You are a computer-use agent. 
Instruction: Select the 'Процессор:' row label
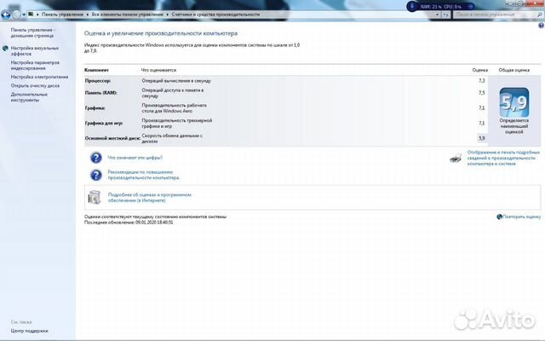click(98, 81)
